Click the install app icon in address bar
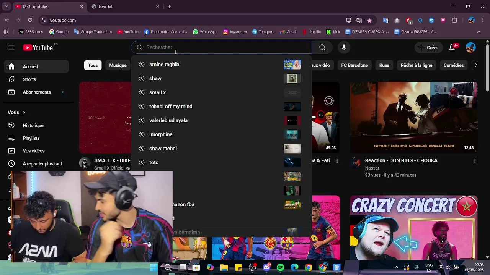490x275 pixels. (x=349, y=20)
